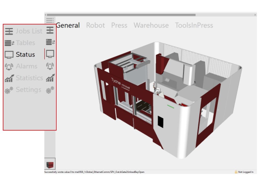Click Settings gears icon in narrow sidebar strip

50,90
